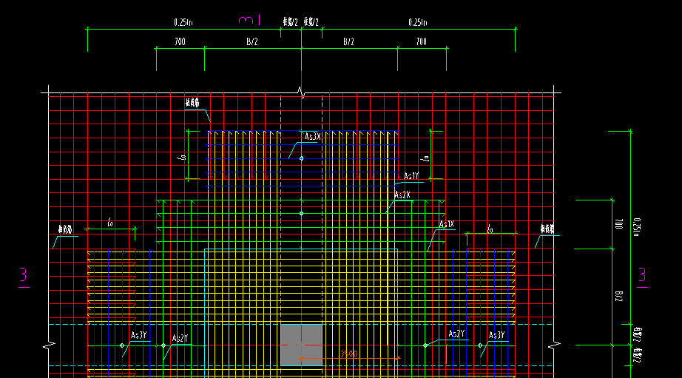Select the orange 3800 dimension text
Image resolution: width=682 pixels, height=378 pixels.
[348, 354]
